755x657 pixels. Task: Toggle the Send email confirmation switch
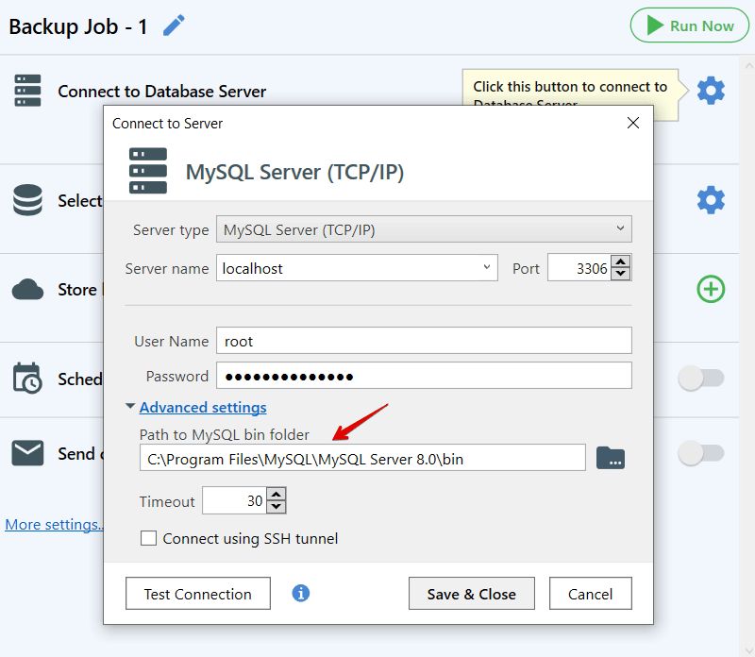701,453
